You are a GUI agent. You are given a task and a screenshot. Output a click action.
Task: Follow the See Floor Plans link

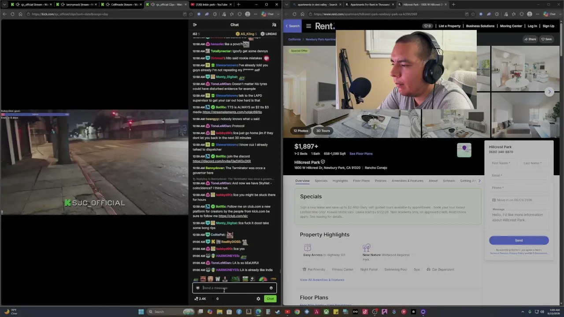pos(361,154)
